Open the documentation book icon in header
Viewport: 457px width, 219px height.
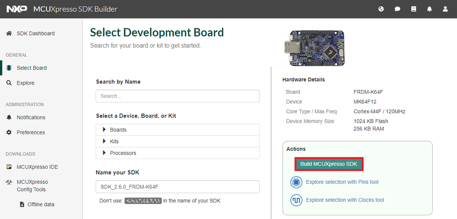(x=413, y=9)
